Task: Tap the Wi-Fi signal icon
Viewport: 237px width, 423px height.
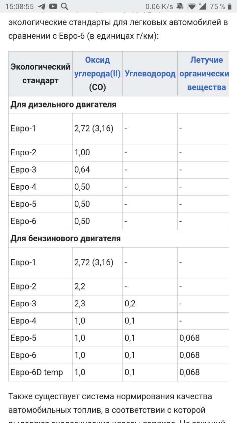Action: 191,6
